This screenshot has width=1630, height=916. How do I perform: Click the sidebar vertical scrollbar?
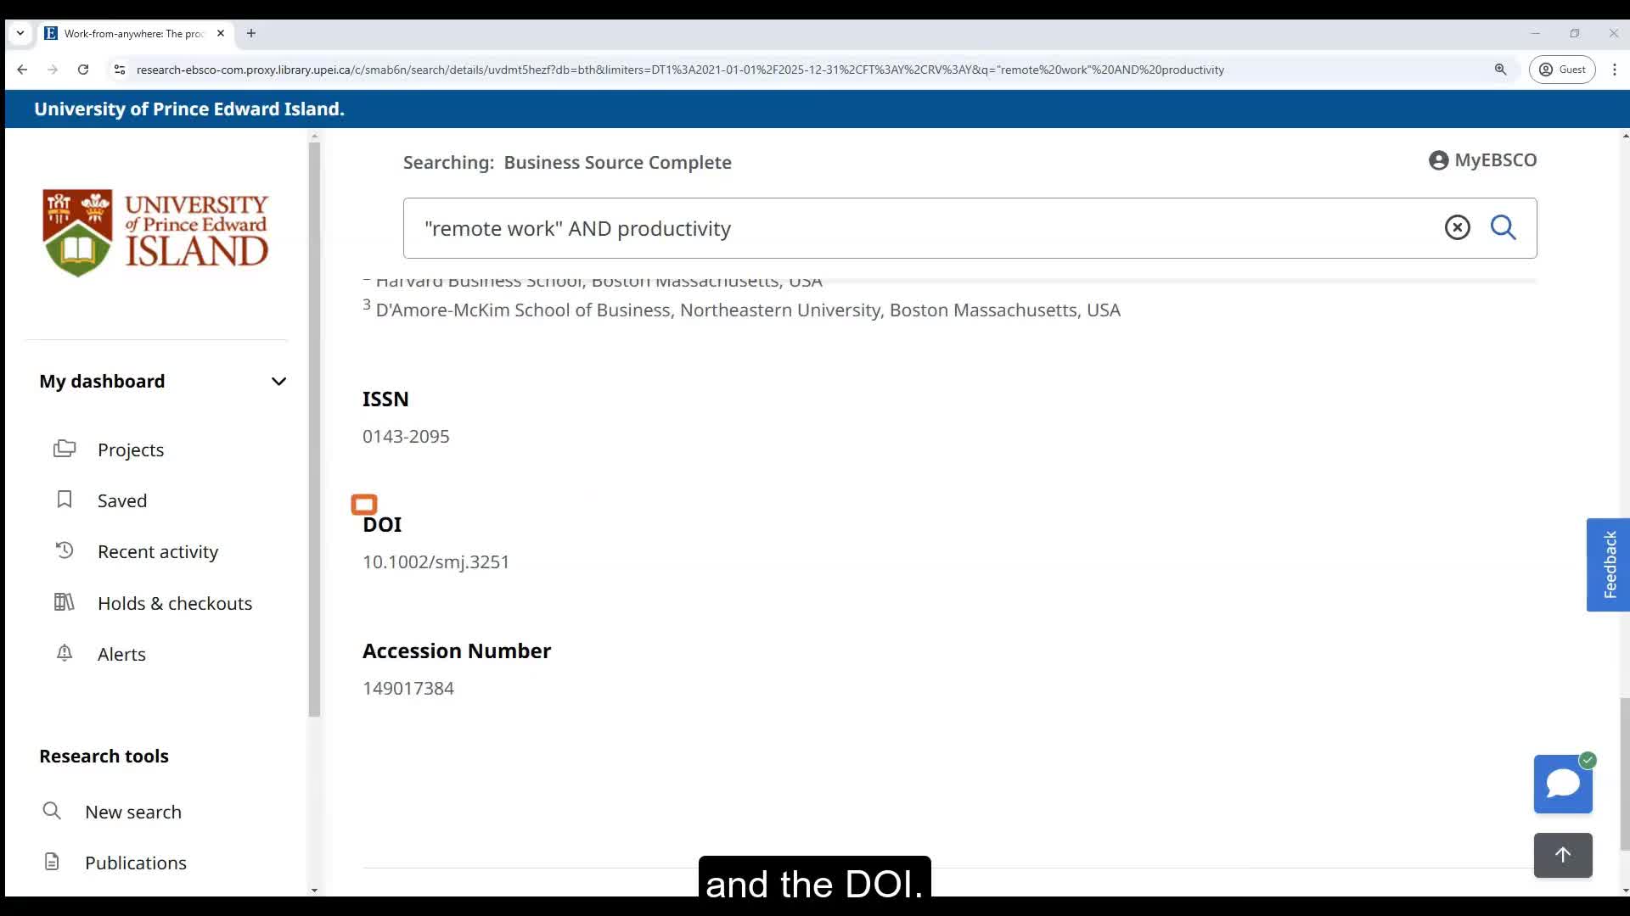tap(314, 424)
